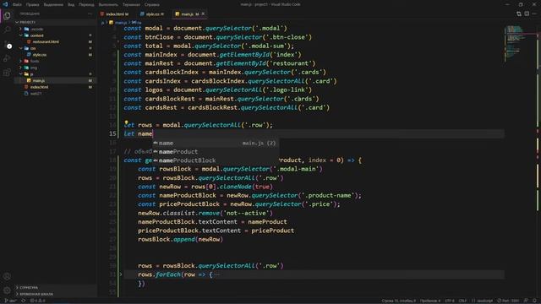Click the git branch status bar item
This screenshot has width=541, height=304.
coord(10,301)
